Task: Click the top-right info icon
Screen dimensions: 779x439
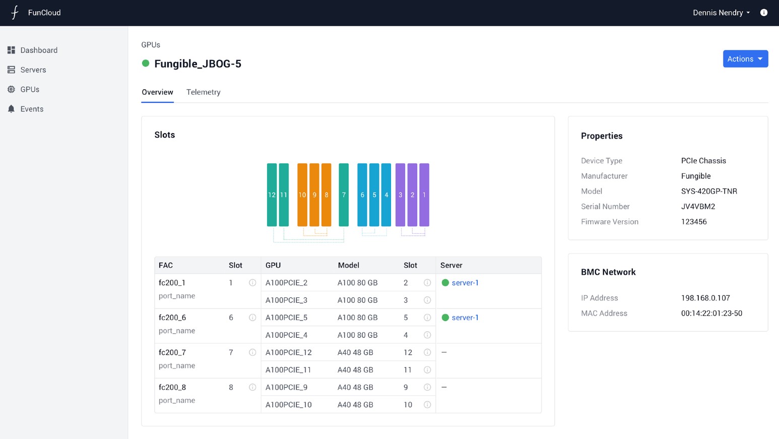Action: [x=763, y=13]
